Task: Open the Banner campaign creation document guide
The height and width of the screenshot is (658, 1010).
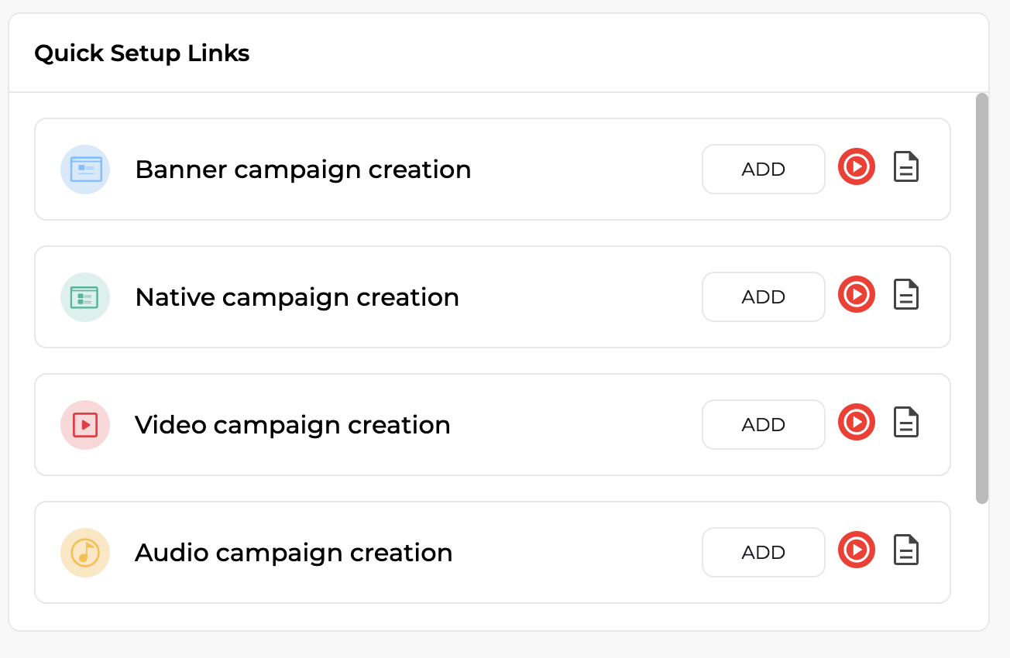Action: click(906, 167)
